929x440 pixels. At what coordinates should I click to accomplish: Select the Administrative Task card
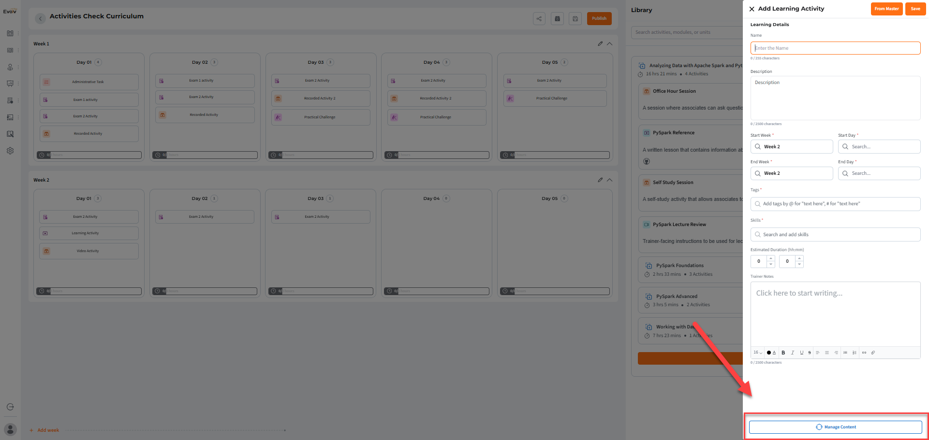[89, 82]
